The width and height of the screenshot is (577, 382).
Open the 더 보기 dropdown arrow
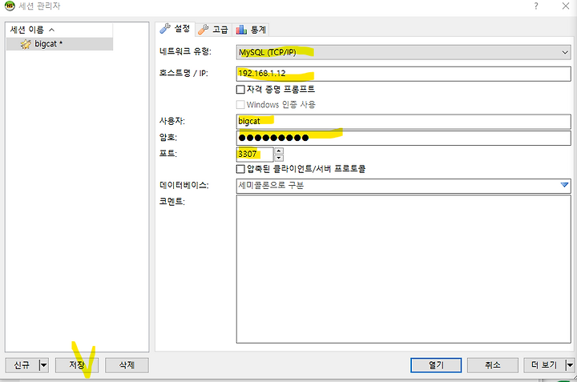point(570,365)
